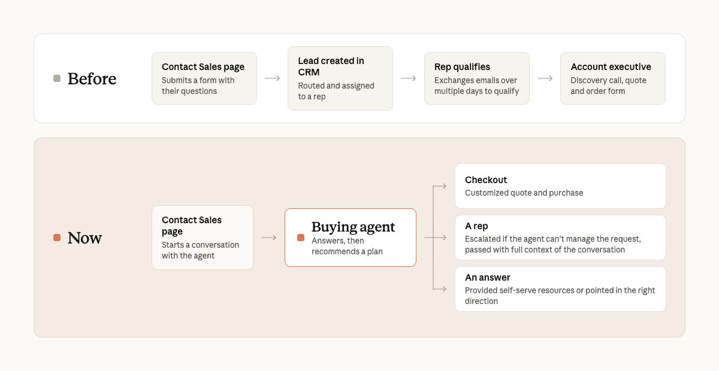Click 'Exchanges emails over multiple days to qualify'
The height and width of the screenshot is (371, 719).
pos(476,86)
